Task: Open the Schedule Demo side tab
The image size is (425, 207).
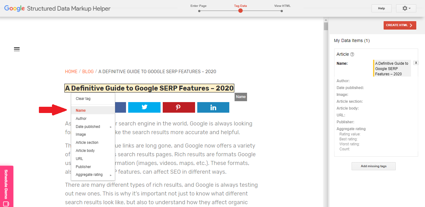Action: click(7, 186)
